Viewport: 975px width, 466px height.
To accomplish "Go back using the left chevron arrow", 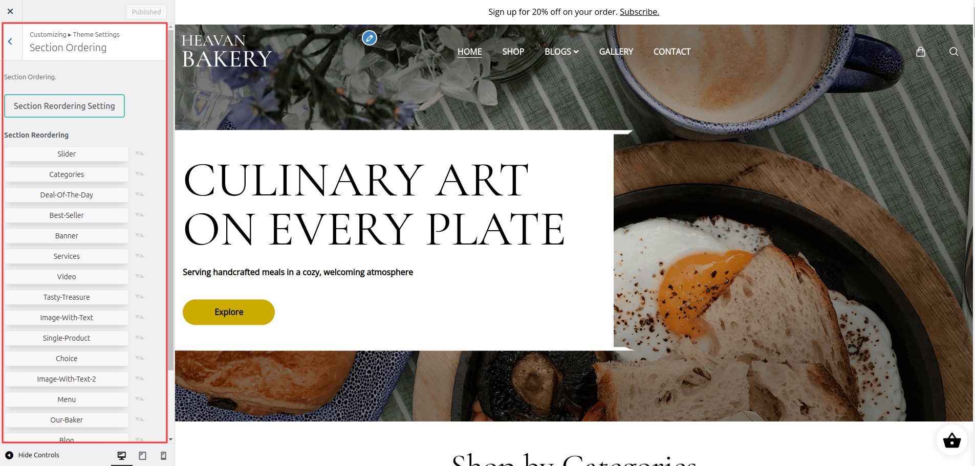I will click(10, 41).
